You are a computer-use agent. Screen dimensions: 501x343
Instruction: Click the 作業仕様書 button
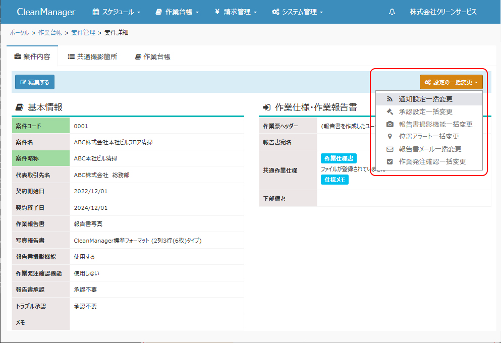339,158
